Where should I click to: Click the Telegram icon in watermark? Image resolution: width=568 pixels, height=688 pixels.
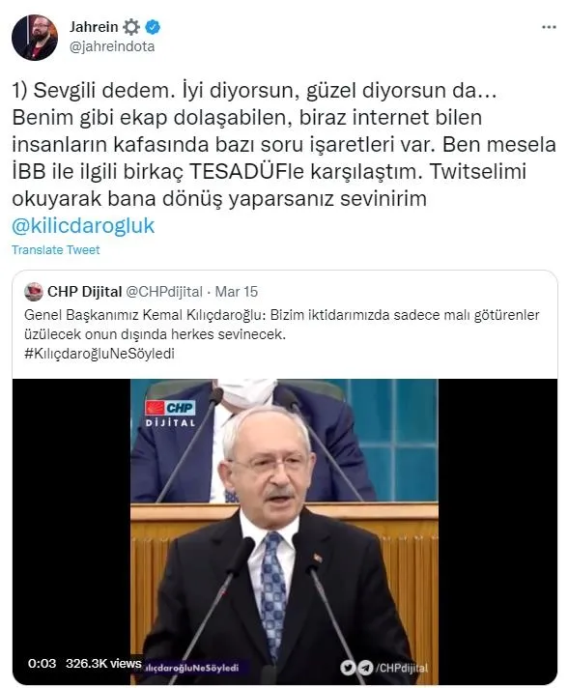[365, 668]
